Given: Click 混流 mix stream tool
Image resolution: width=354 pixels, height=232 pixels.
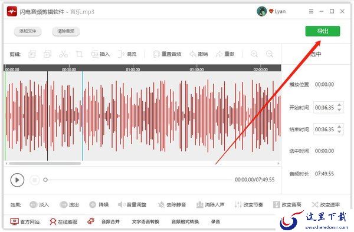Looking at the screenshot, I should (x=127, y=54).
